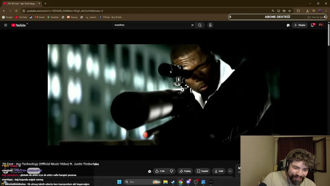This screenshot has height=186, width=330.
Task: Start voice search with microphone icon
Action: [x=210, y=25]
